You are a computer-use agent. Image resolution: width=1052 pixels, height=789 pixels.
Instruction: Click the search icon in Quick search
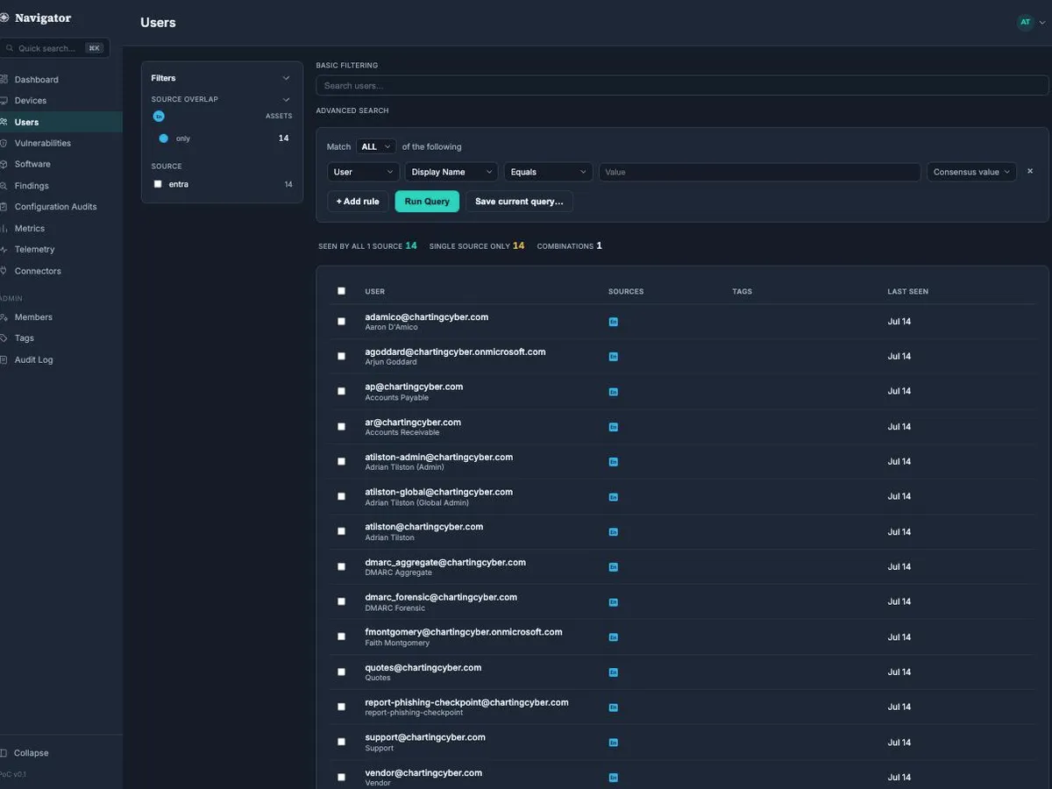pyautogui.click(x=10, y=48)
